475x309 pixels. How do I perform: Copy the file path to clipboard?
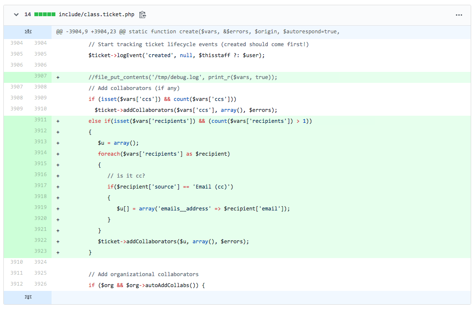coord(142,15)
